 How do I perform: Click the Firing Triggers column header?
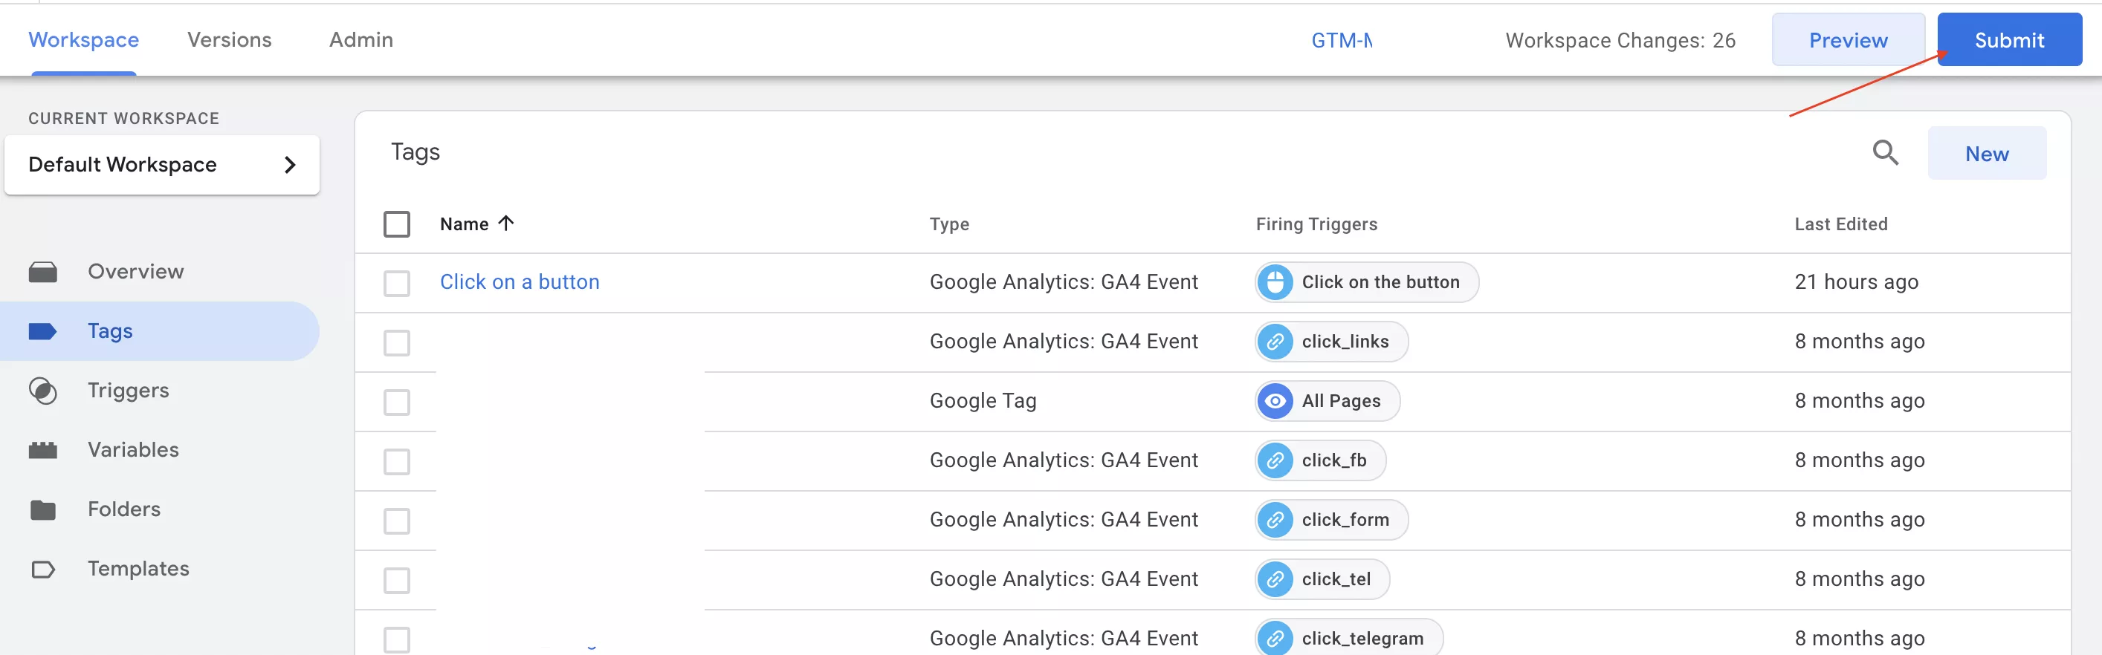click(x=1316, y=224)
